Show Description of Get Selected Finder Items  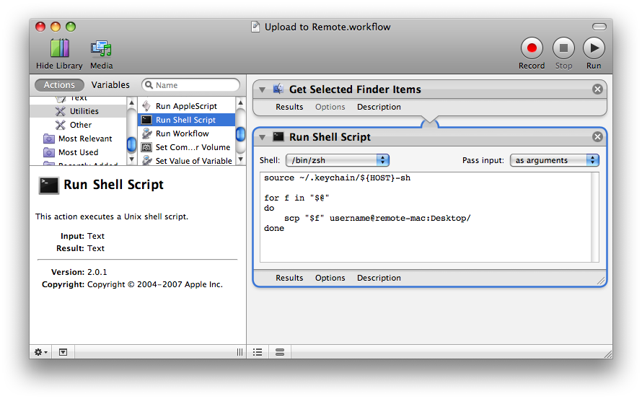[379, 107]
